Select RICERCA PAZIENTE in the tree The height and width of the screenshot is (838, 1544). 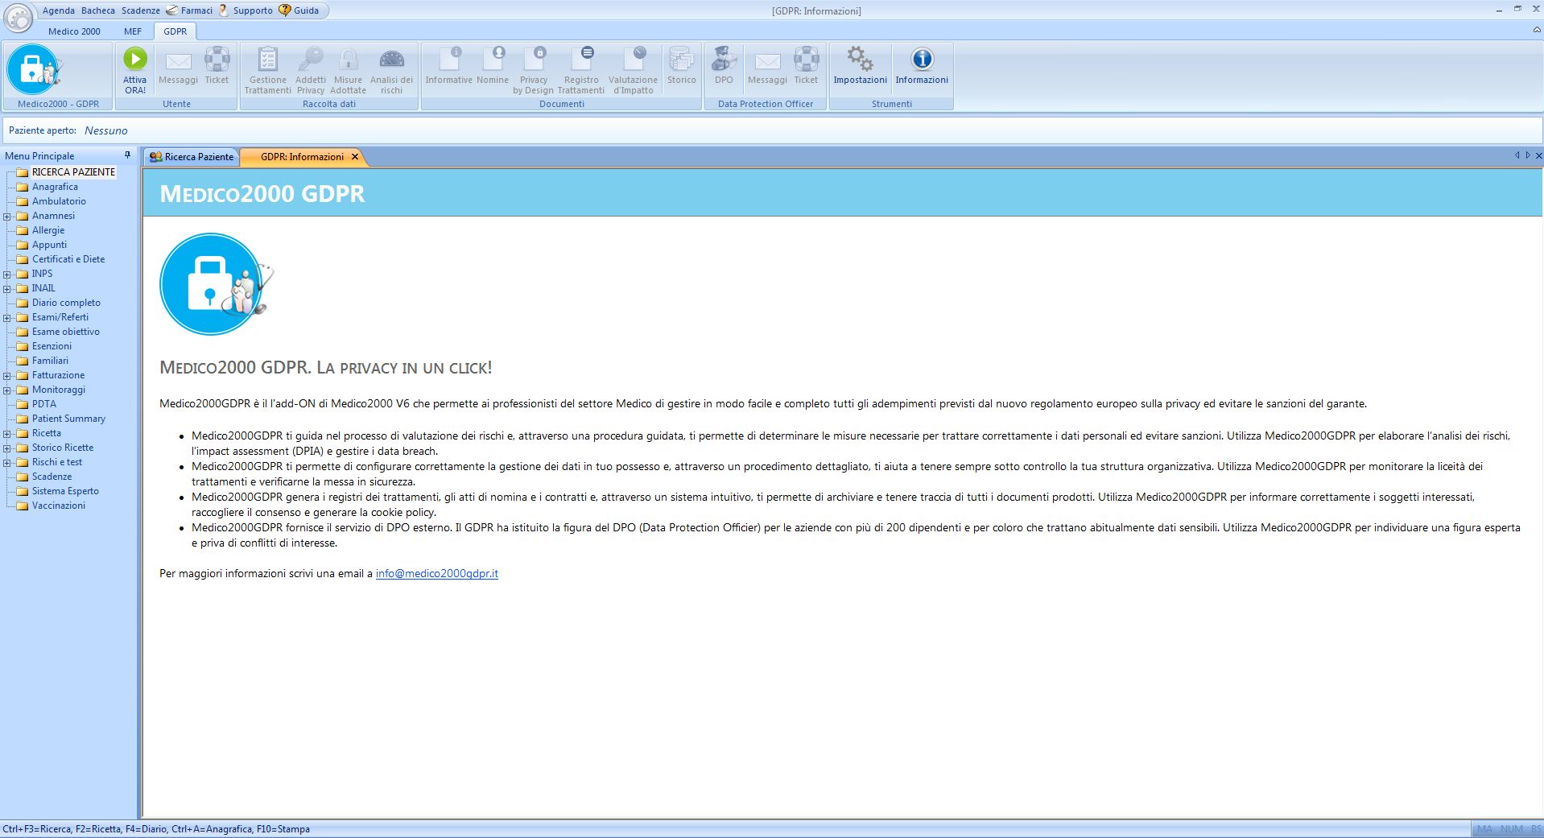tap(73, 172)
